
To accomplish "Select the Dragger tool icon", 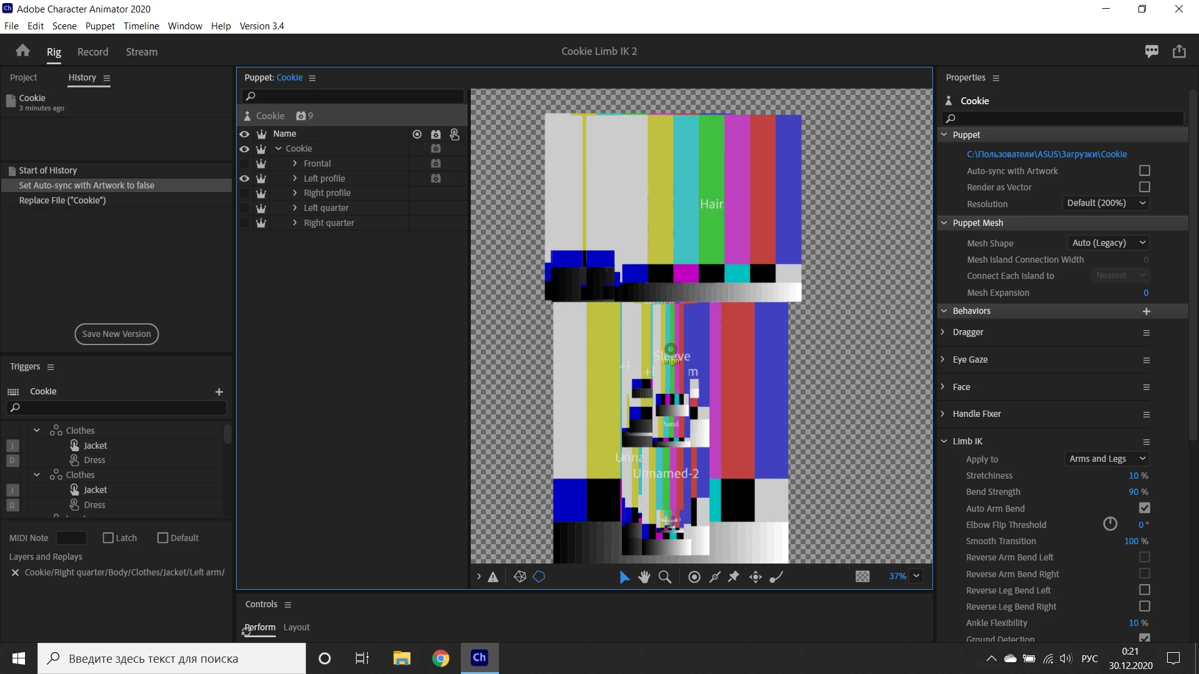I will (756, 577).
